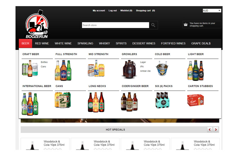Click the INTERNATIONAL BEER heading

tap(37, 86)
